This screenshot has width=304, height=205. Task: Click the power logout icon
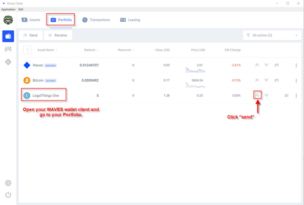click(8, 195)
